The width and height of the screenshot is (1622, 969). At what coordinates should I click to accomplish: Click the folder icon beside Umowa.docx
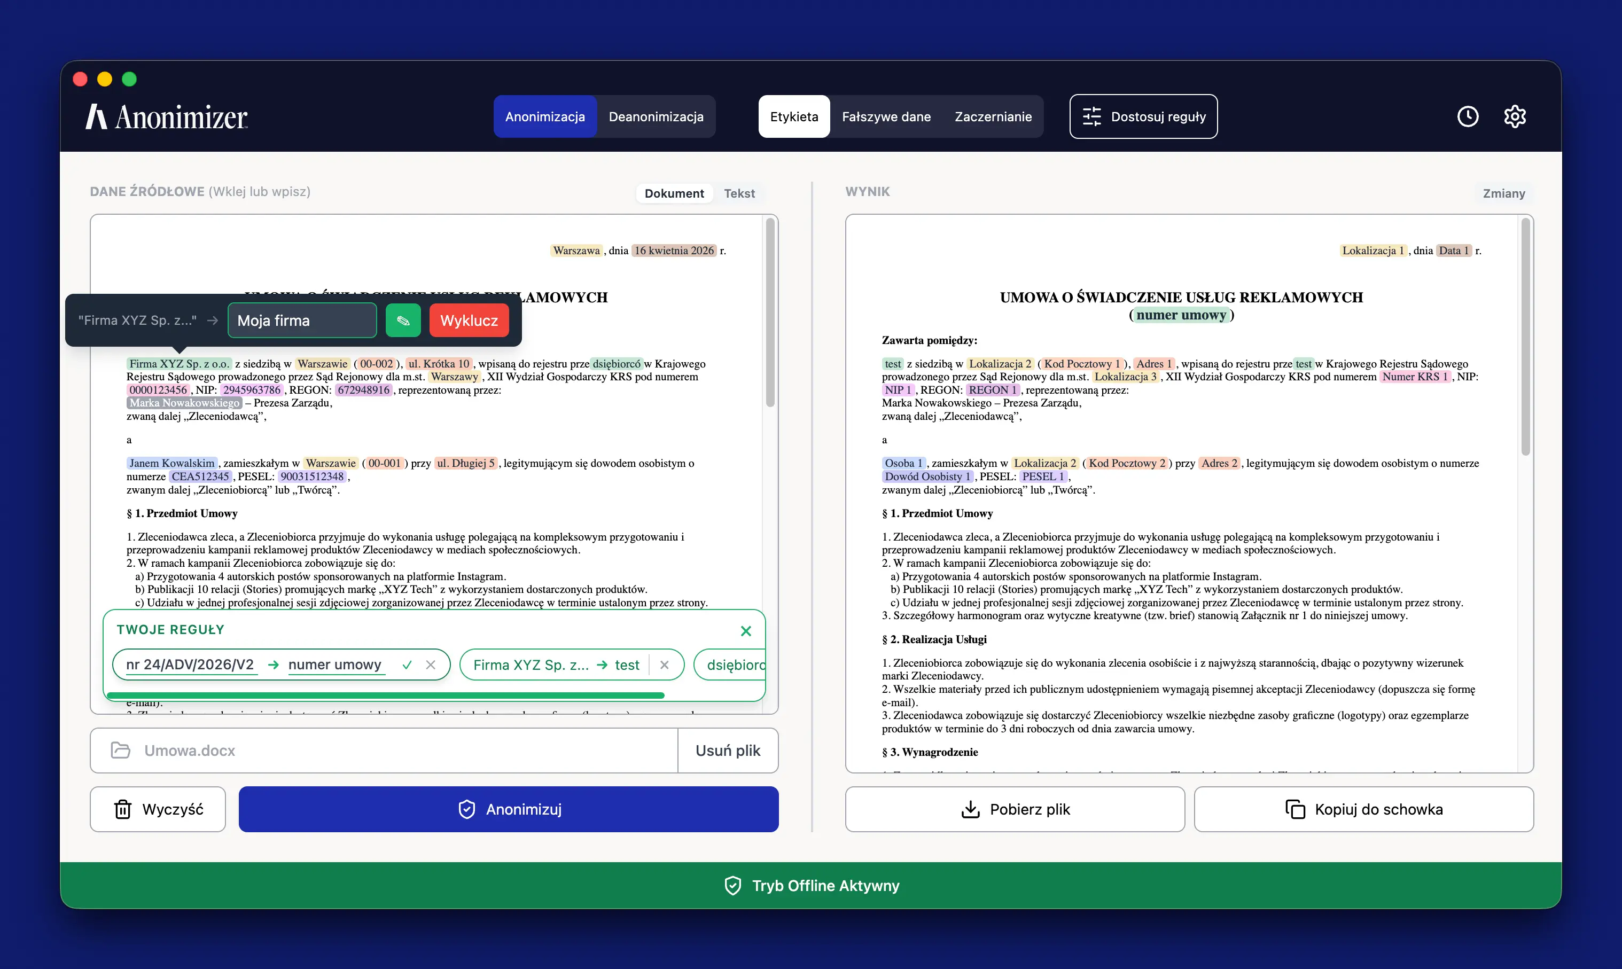click(120, 751)
